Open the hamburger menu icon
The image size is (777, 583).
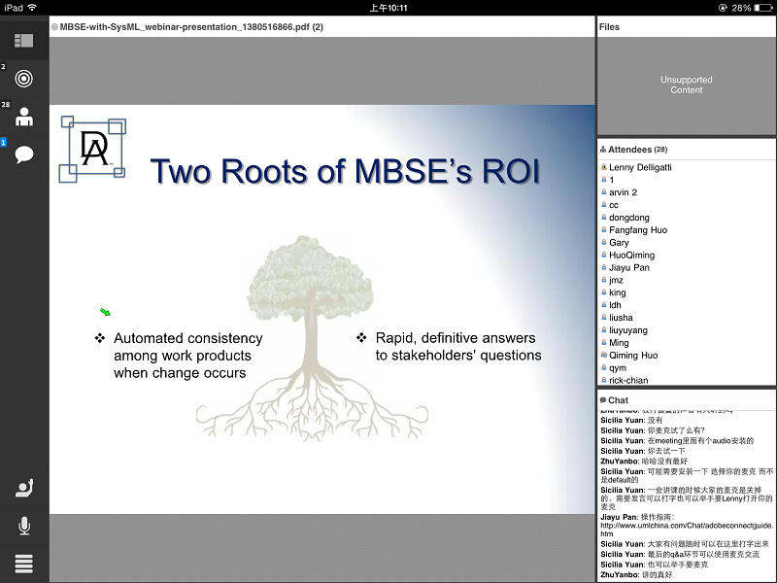point(23,564)
